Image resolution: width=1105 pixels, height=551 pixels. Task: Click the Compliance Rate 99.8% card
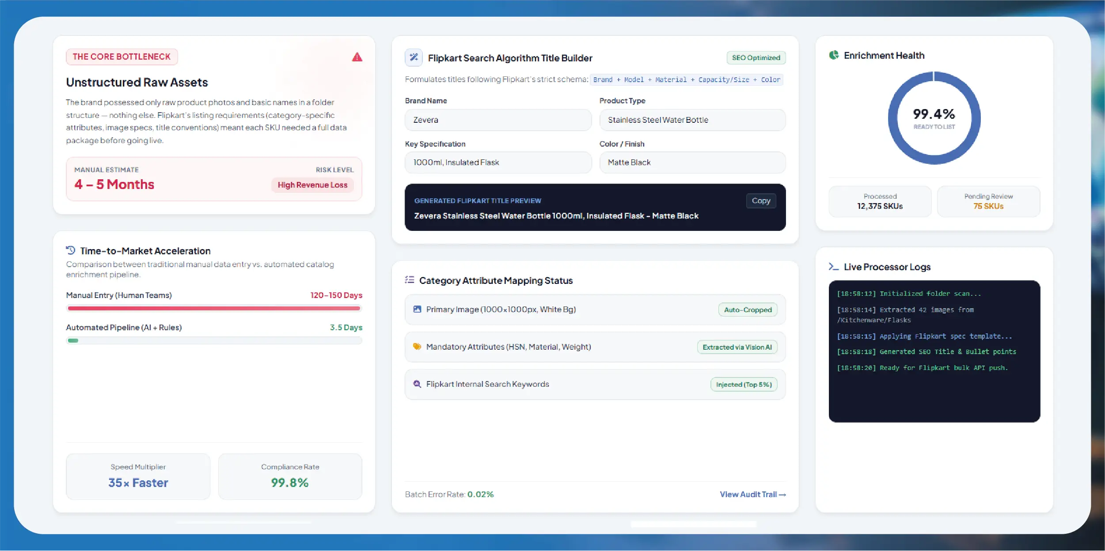click(x=290, y=476)
